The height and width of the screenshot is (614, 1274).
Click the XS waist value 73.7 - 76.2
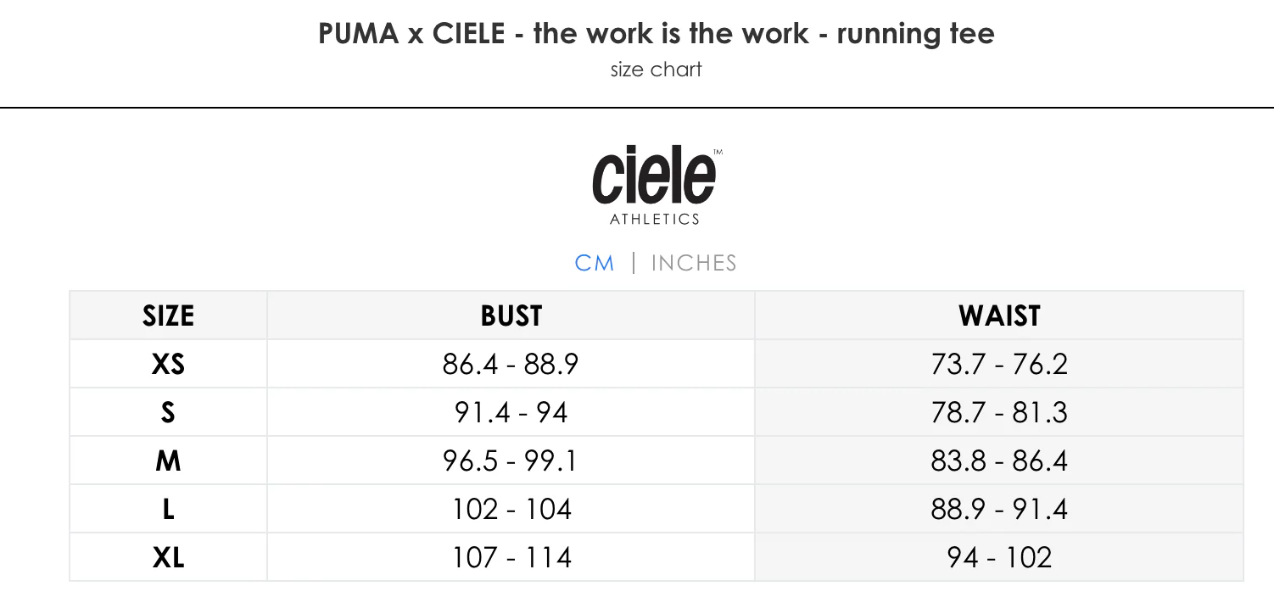998,364
